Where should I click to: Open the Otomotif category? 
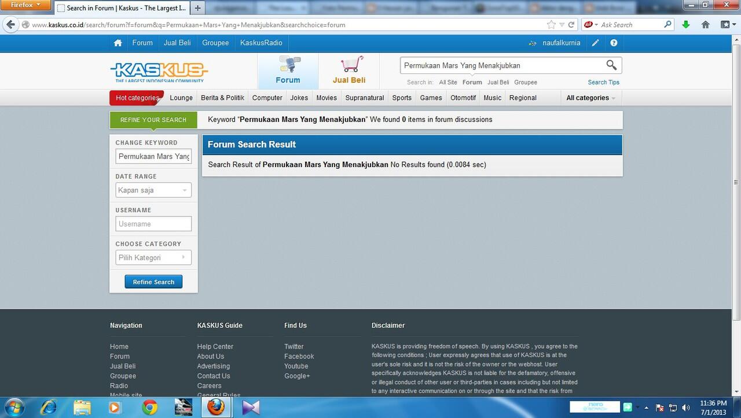tap(463, 98)
